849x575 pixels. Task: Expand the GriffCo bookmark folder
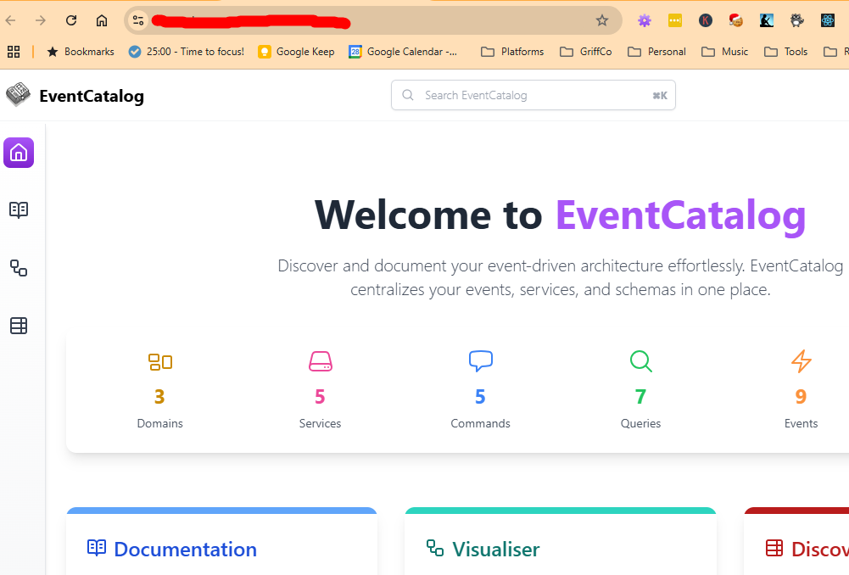coord(586,52)
